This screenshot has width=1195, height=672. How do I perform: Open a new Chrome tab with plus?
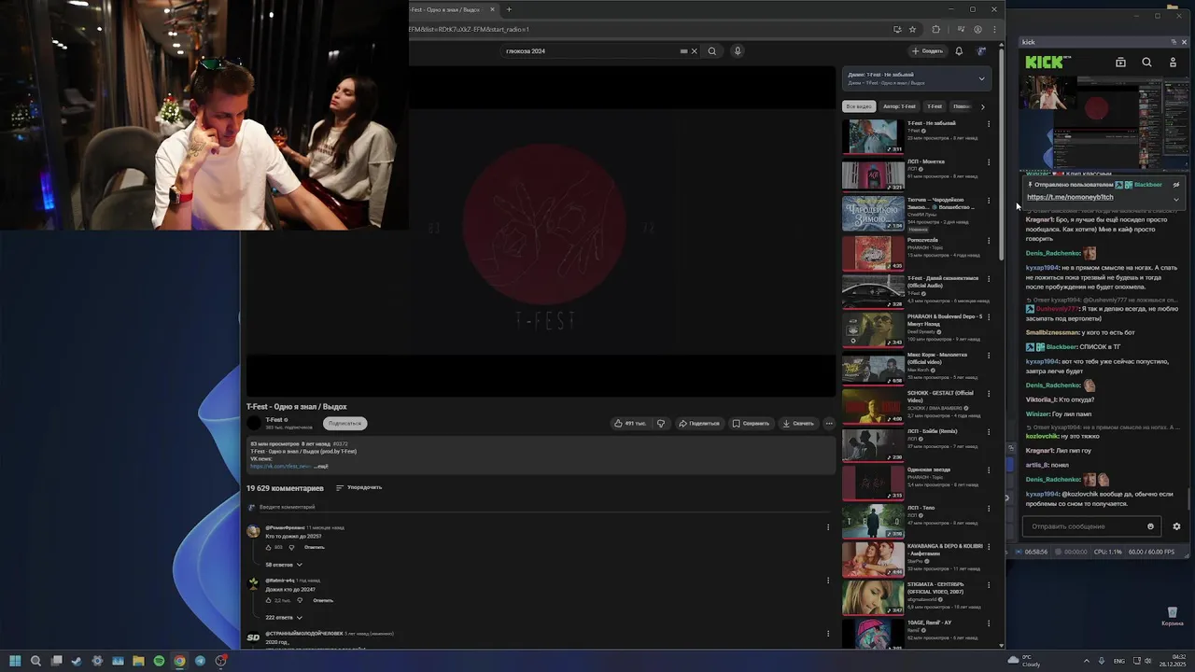(509, 9)
